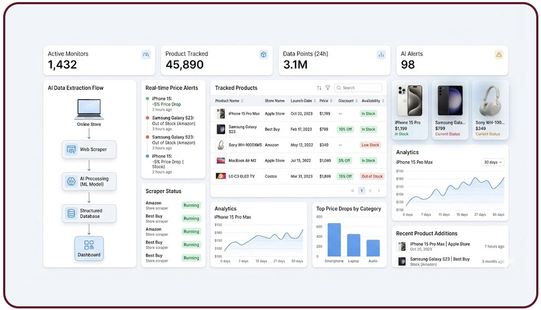Open the iPhone 15 Pro product card
This screenshot has height=310, width=541.
click(x=410, y=110)
